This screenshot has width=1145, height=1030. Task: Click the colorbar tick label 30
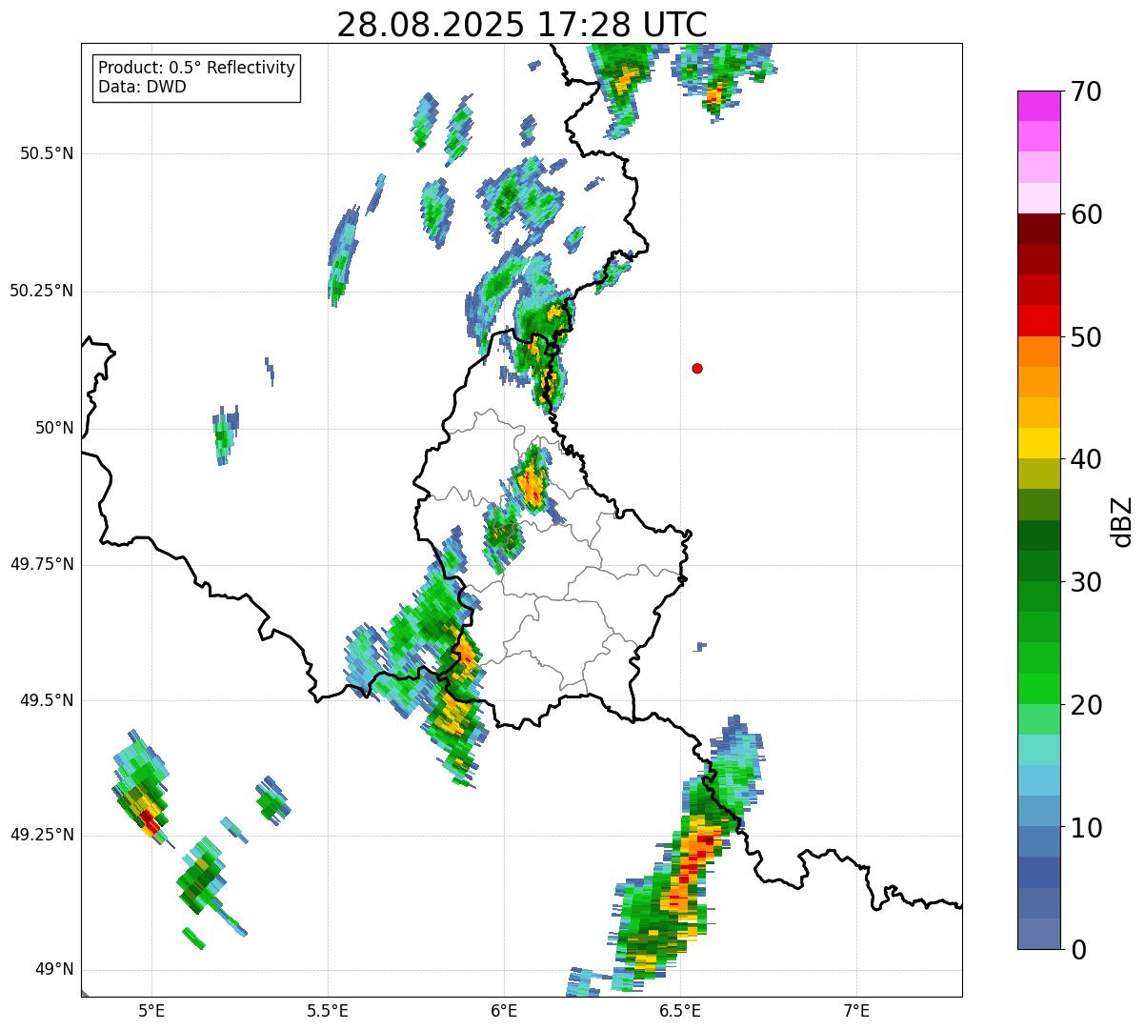pyautogui.click(x=1086, y=582)
